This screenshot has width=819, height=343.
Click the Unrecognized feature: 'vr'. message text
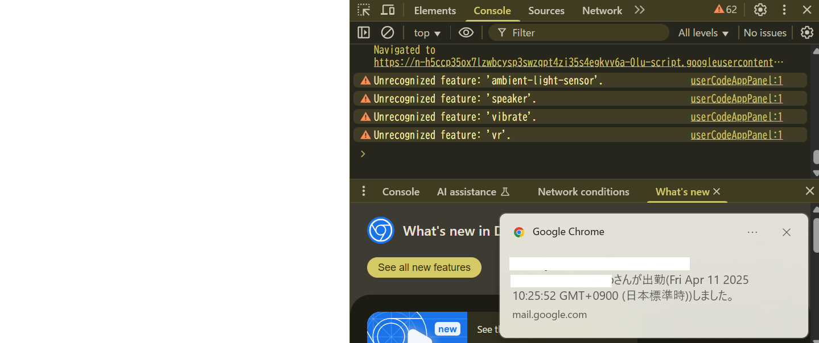pos(442,135)
